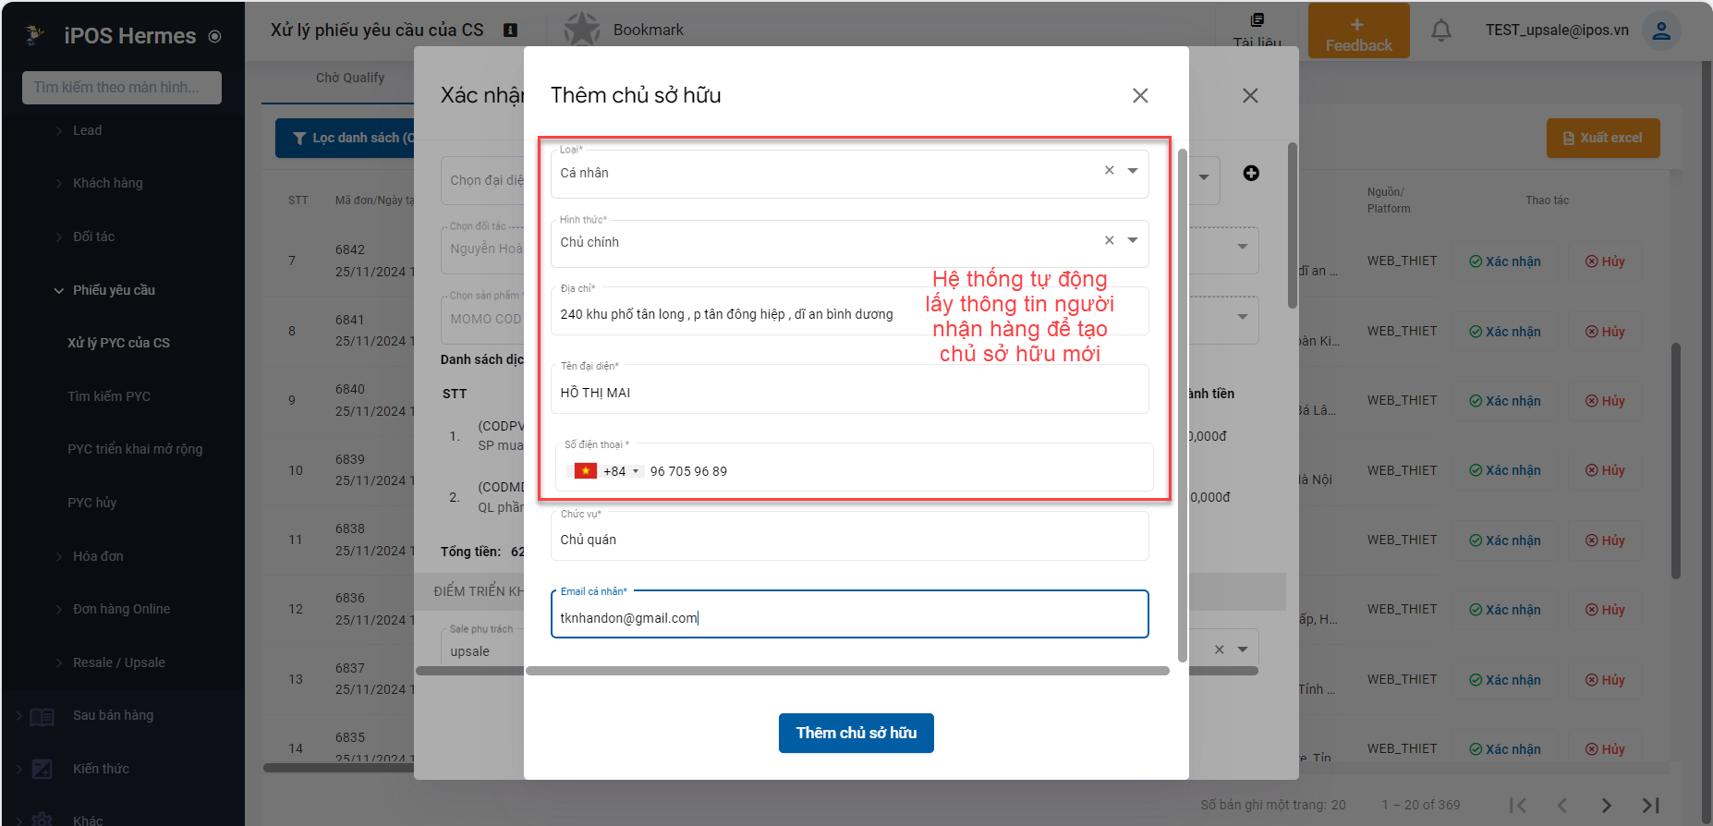The image size is (1713, 826).
Task: Select the Hóa đơn sidebar item
Action: pyautogui.click(x=98, y=556)
